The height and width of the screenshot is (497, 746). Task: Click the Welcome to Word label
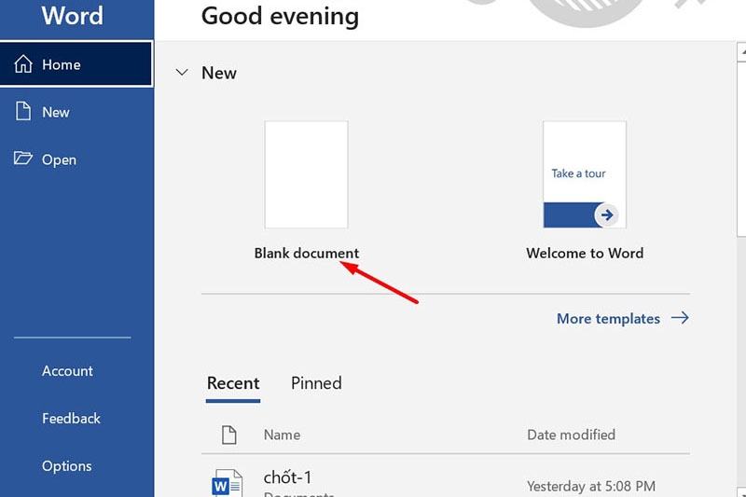(585, 253)
